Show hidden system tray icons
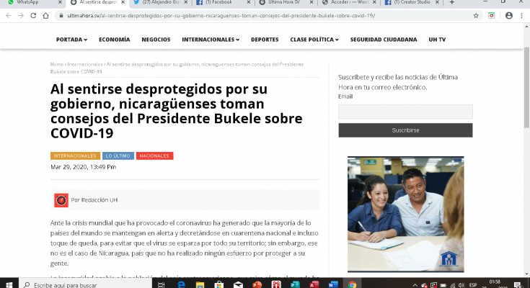This screenshot has width=530, height=288. click(415, 285)
